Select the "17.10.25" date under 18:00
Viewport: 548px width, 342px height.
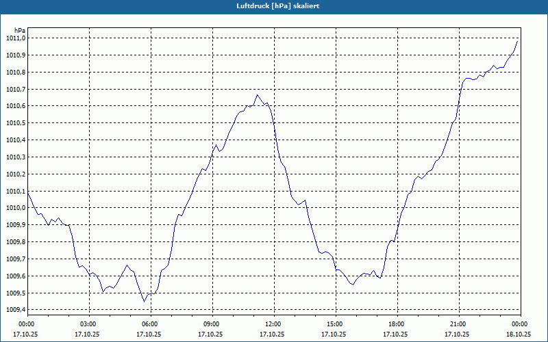[396, 334]
